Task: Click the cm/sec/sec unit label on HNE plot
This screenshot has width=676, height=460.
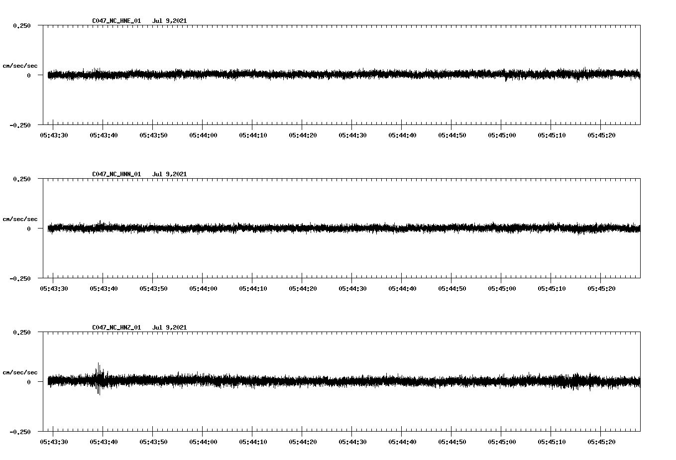Action: click(x=20, y=66)
